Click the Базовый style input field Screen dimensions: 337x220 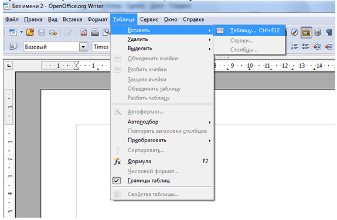(51, 47)
